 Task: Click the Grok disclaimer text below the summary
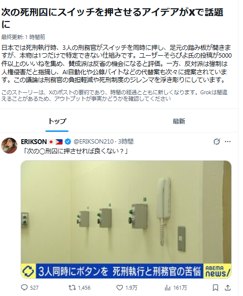pyautogui.click(x=114, y=96)
